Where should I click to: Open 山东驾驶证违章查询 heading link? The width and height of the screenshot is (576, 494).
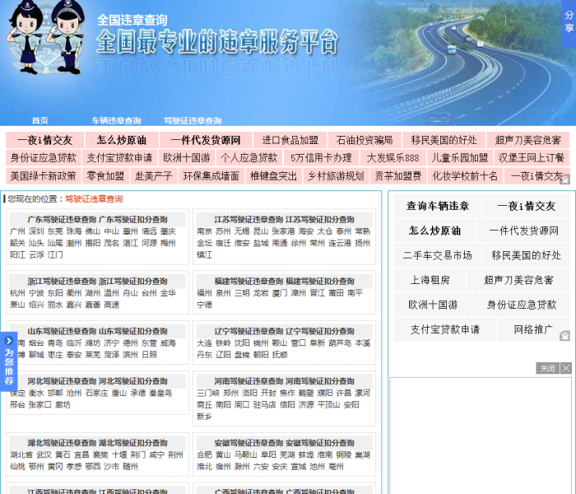click(x=62, y=331)
